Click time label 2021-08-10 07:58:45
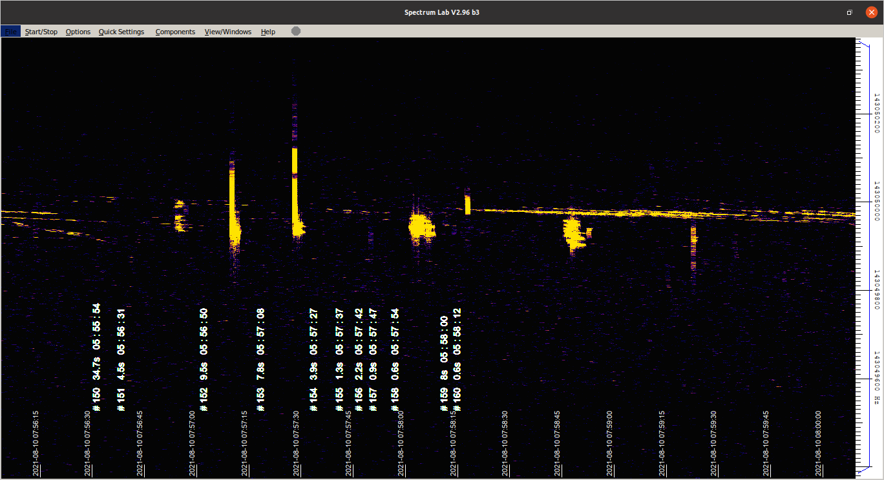 pos(557,443)
